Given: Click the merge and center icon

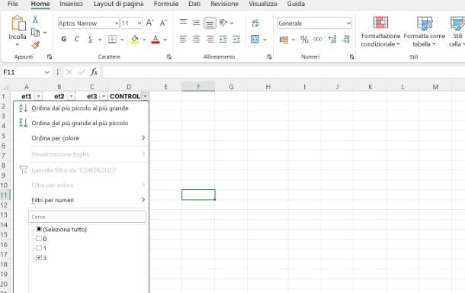Looking at the screenshot, I should [x=255, y=39].
